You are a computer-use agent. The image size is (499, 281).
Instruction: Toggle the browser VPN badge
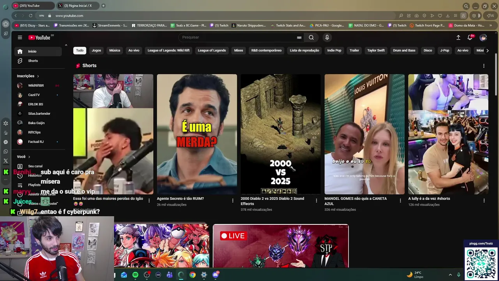coord(41,16)
